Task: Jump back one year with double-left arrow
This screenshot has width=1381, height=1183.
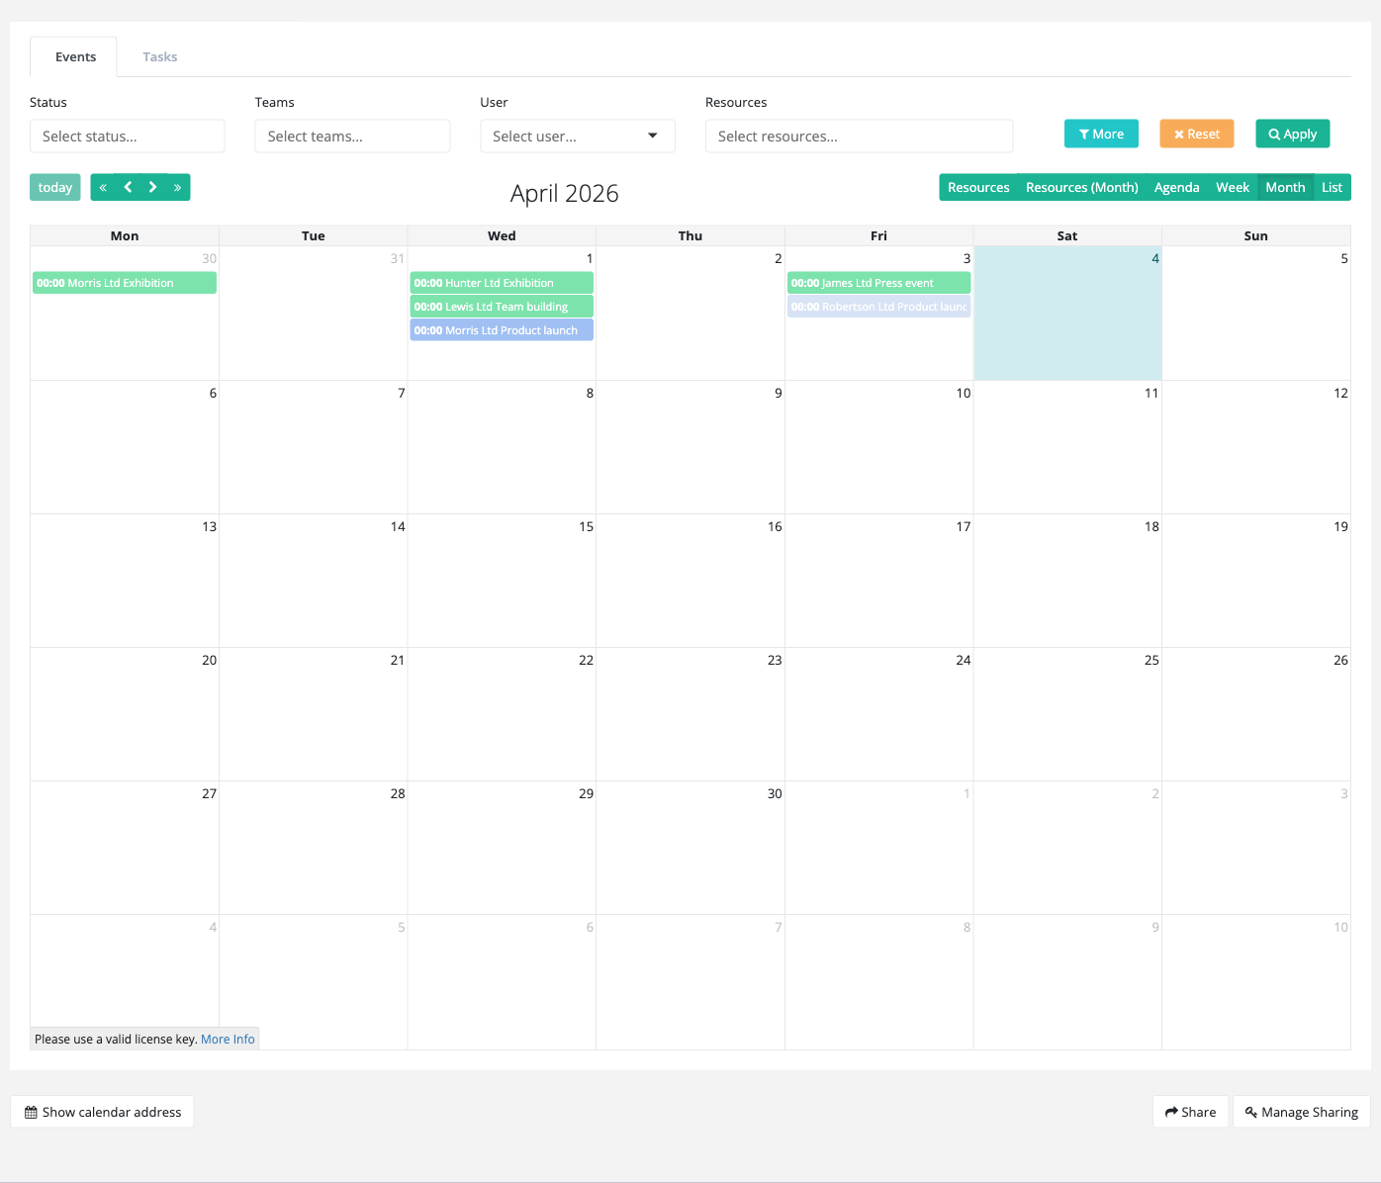Action: click(x=103, y=187)
